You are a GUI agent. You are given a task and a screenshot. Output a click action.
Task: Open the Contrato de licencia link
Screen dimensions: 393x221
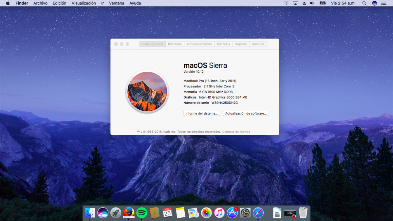pos(236,132)
